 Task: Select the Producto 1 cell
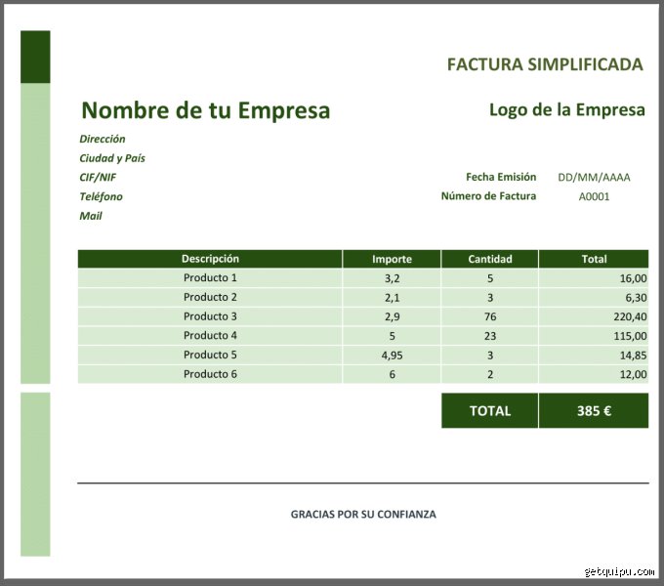[210, 278]
